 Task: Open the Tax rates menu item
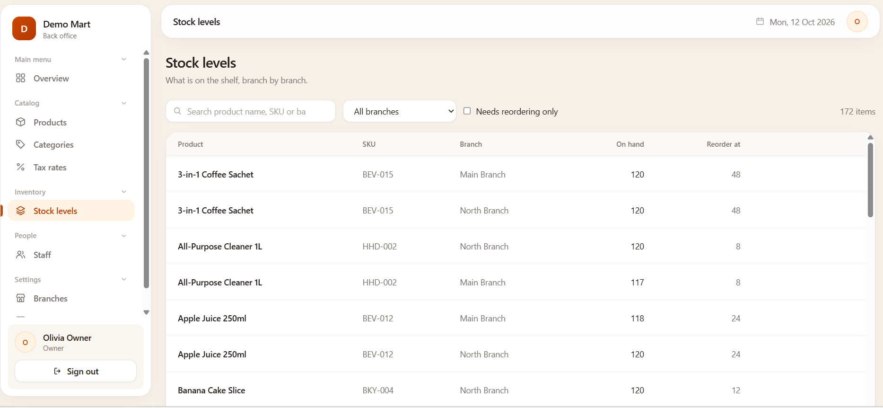tap(71, 167)
